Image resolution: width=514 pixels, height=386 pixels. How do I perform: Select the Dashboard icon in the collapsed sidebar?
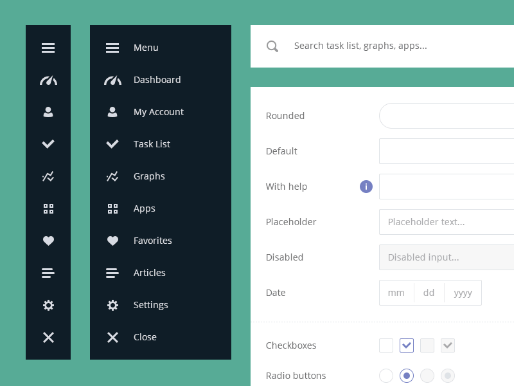coord(48,80)
